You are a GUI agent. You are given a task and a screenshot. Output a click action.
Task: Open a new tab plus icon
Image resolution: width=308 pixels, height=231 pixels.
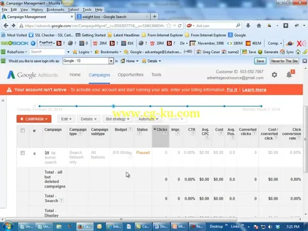pyautogui.click(x=155, y=17)
